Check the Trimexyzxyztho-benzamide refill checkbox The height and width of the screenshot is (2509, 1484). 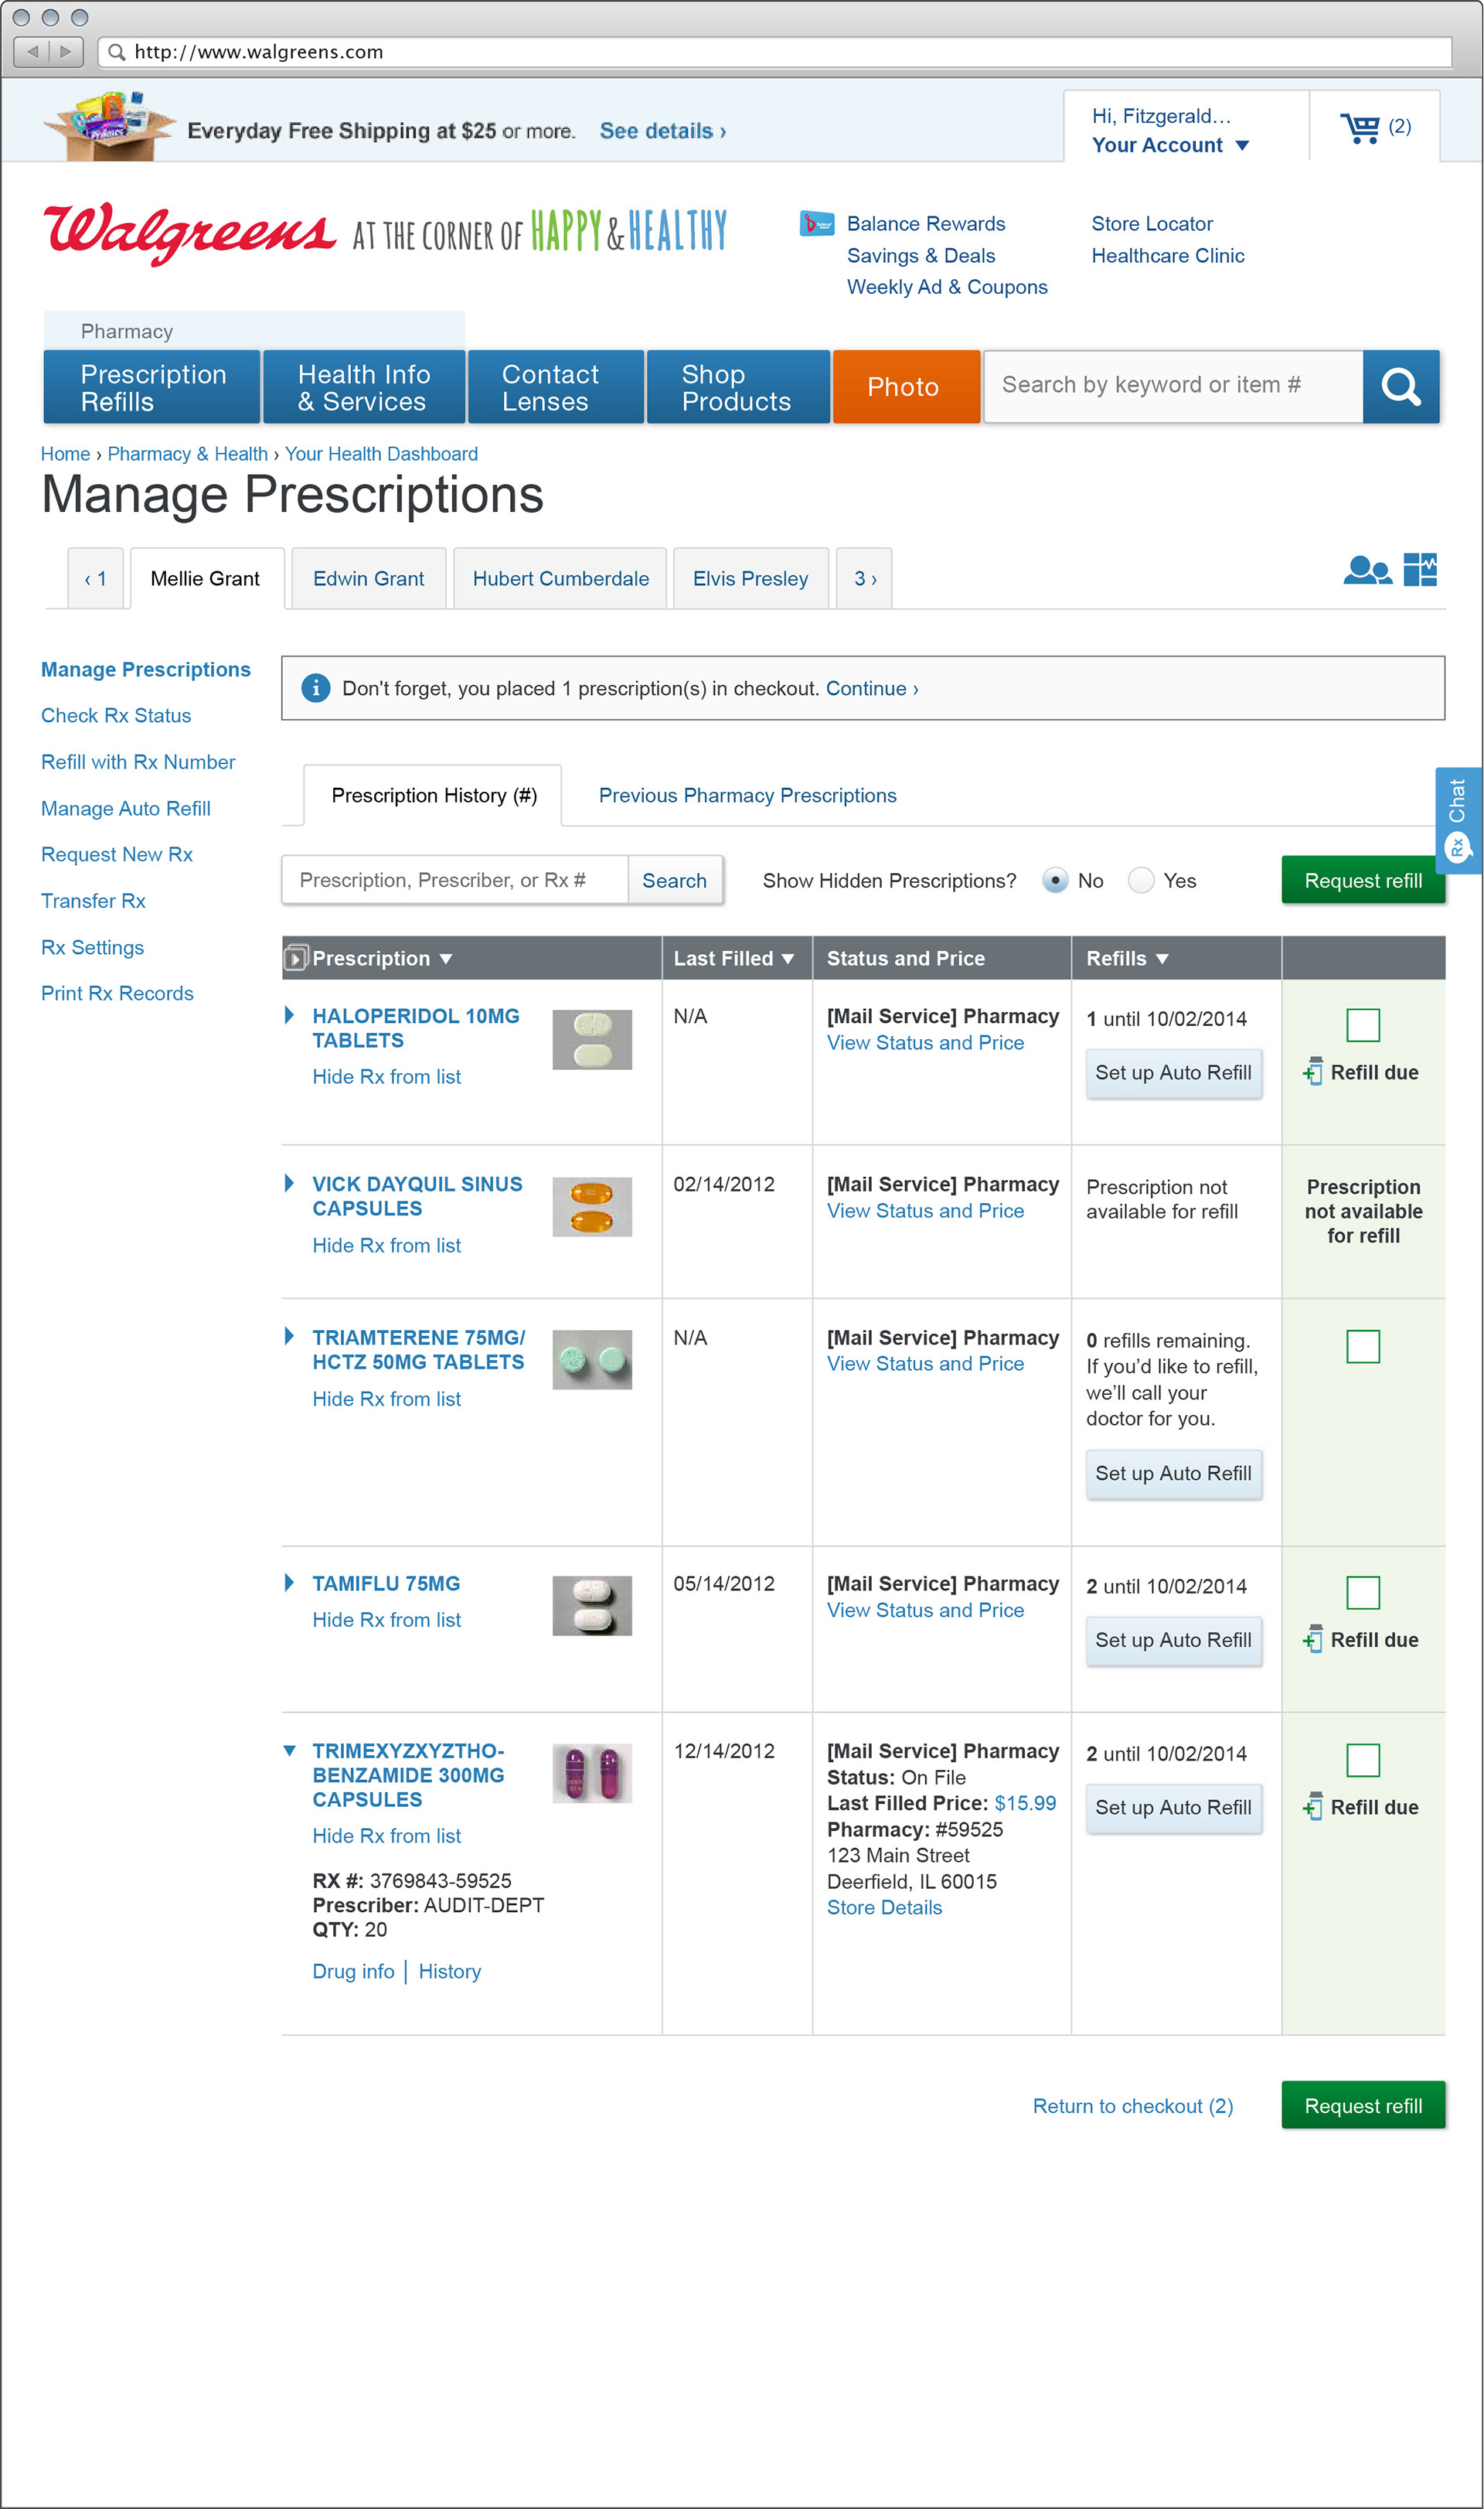1363,1760
